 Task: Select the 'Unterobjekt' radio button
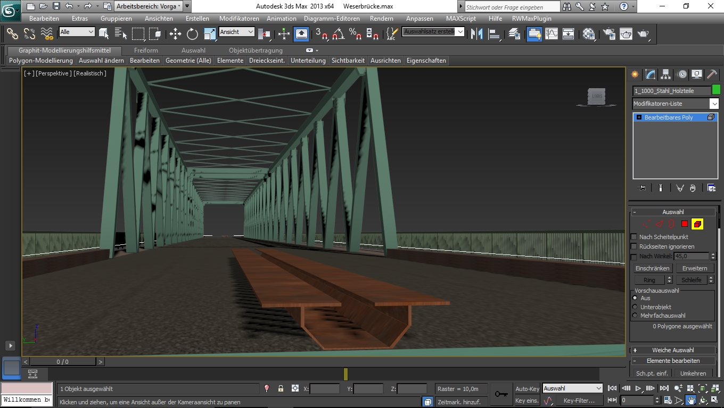[635, 307]
